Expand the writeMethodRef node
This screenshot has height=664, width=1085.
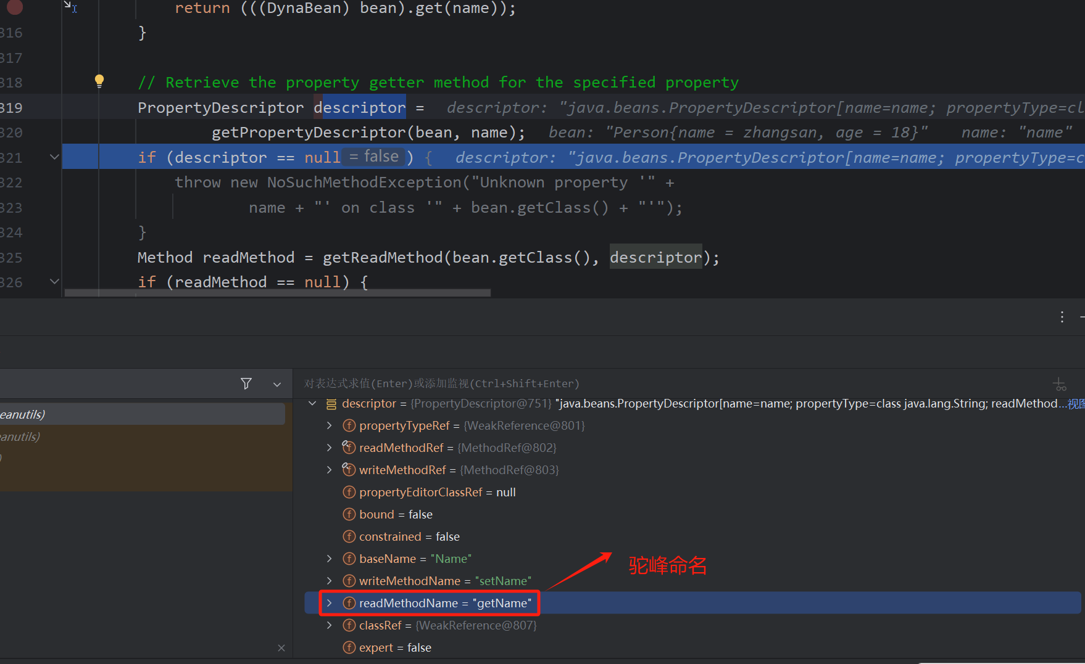pyautogui.click(x=330, y=470)
